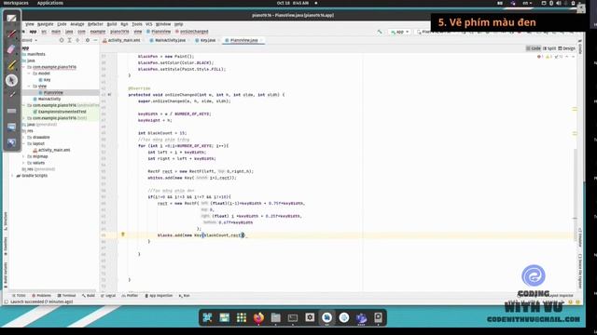This screenshot has width=597, height=335.
Task: Open the Logcat tool window
Action: [108, 296]
